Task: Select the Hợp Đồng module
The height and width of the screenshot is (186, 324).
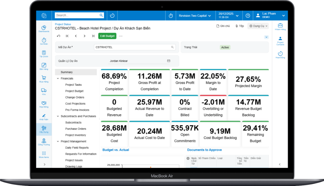Action: pos(44,104)
